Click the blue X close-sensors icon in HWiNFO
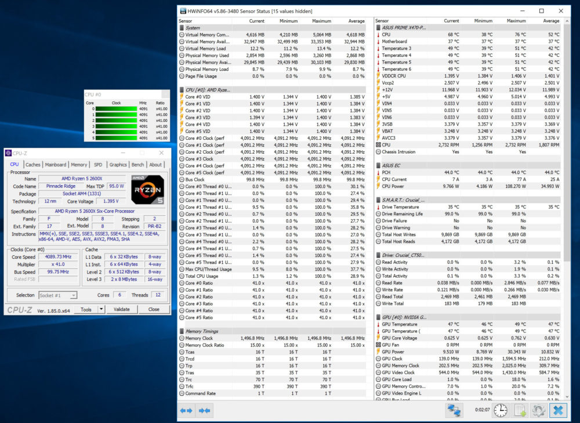This screenshot has height=423, width=580. pyautogui.click(x=558, y=410)
